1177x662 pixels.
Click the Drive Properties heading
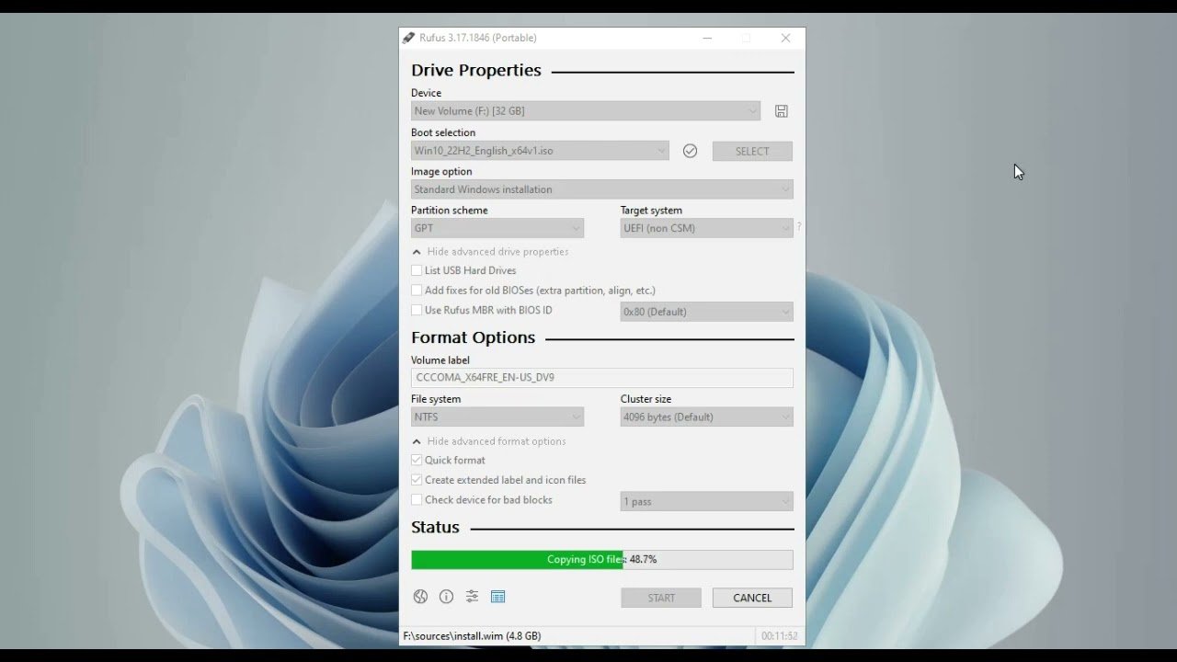pyautogui.click(x=476, y=71)
